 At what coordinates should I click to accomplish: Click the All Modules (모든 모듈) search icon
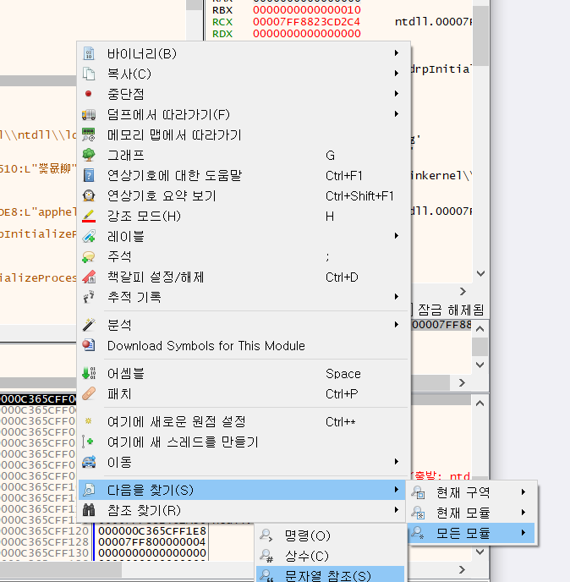point(418,533)
